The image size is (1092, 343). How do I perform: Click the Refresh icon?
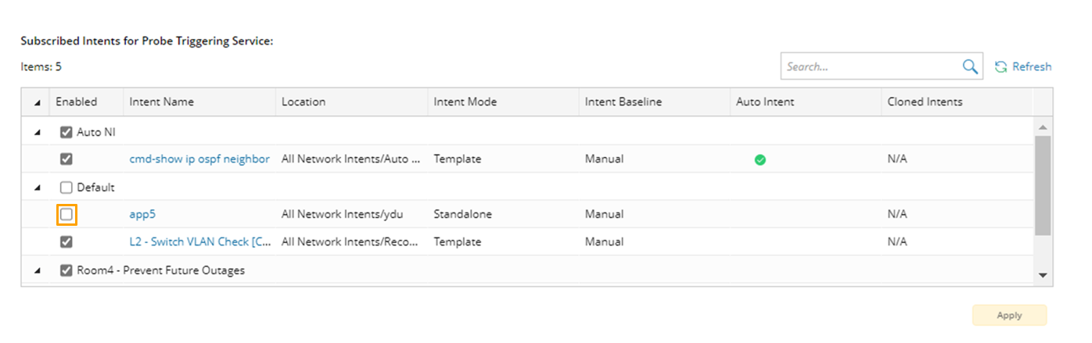click(1000, 67)
